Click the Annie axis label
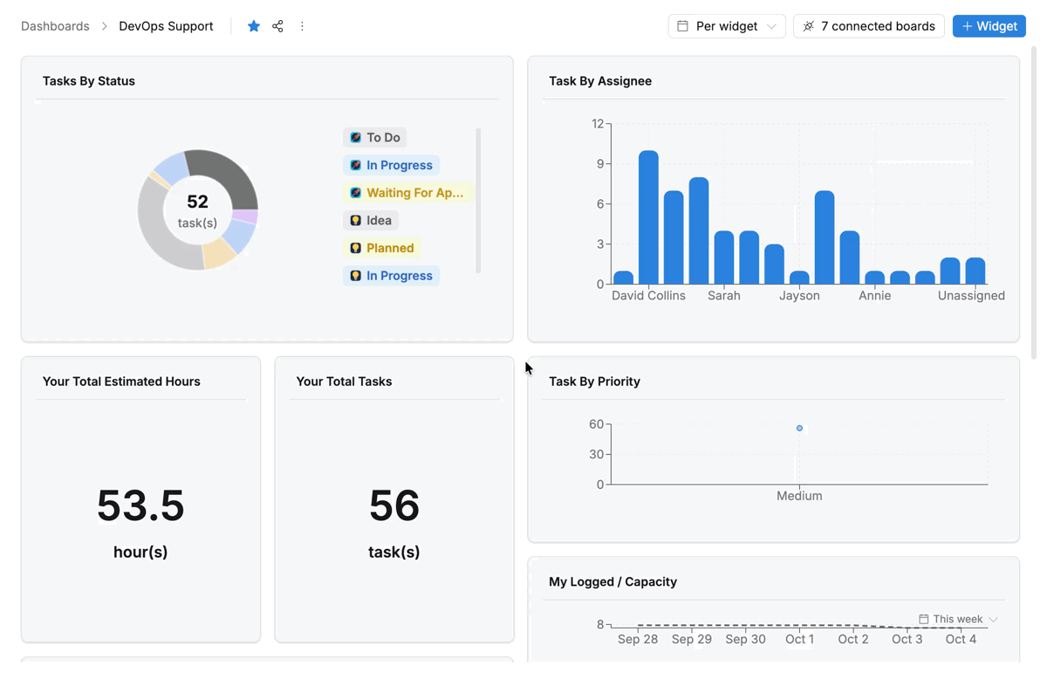Screen dimensions: 1047x673 (875, 296)
